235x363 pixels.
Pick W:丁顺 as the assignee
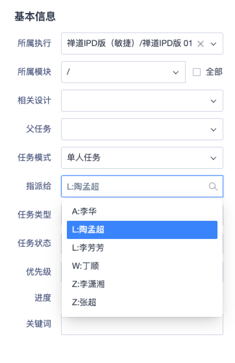142,266
